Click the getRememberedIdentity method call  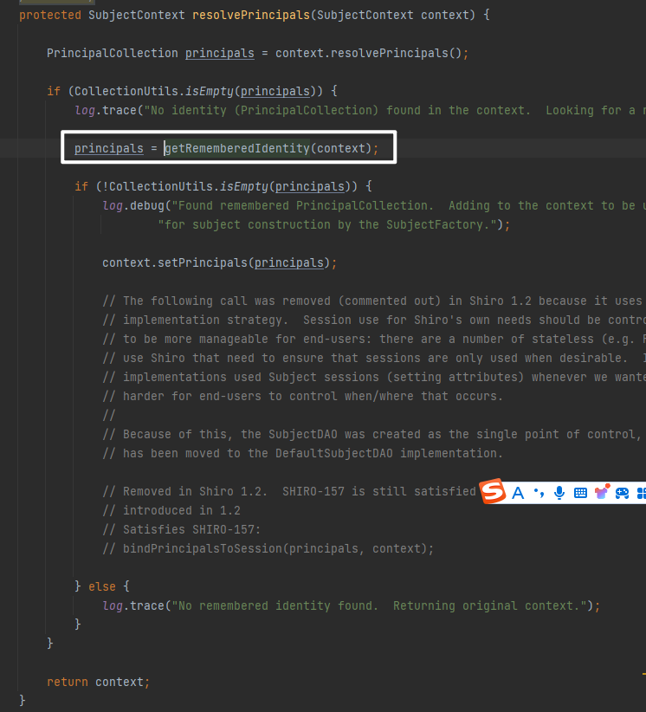(236, 148)
